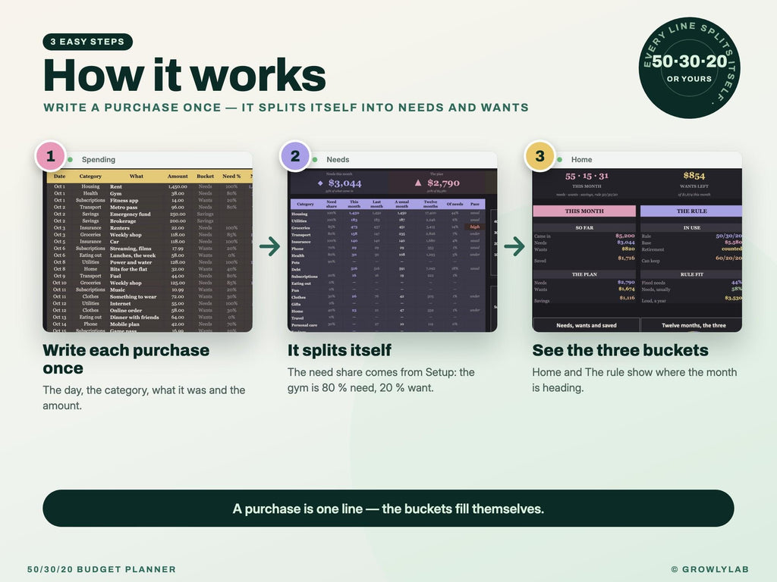This screenshot has width=777, height=582.
Task: Select the 'Bits for the flat' entry
Action: 128,269
